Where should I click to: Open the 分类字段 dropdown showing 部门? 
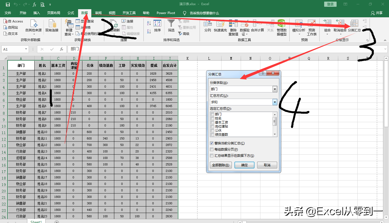[x=275, y=89]
